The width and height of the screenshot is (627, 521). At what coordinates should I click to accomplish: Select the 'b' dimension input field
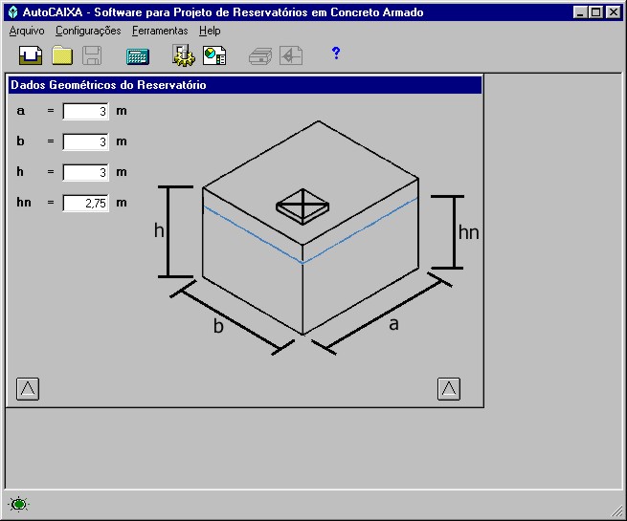pos(85,141)
